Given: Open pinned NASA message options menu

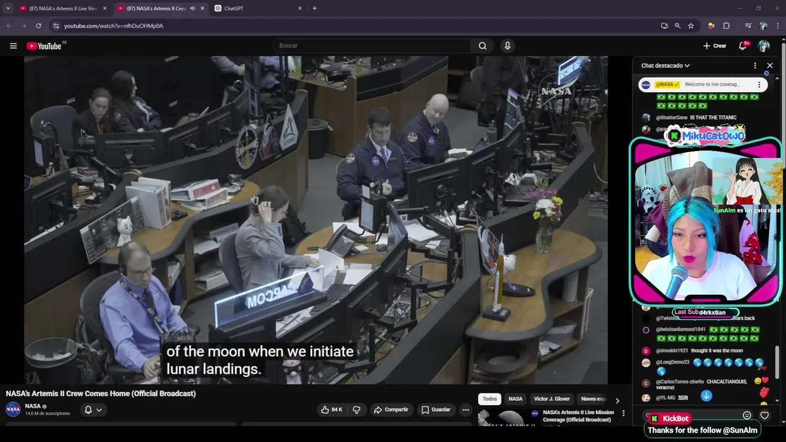Looking at the screenshot, I should [759, 85].
